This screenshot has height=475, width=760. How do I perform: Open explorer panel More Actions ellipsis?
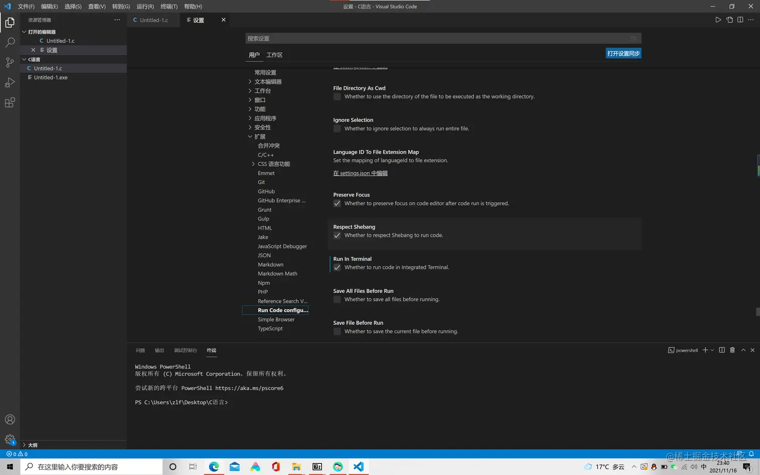(117, 20)
